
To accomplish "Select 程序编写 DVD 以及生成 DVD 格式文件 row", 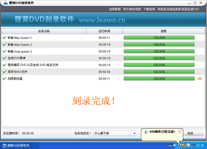I will click(103, 65).
